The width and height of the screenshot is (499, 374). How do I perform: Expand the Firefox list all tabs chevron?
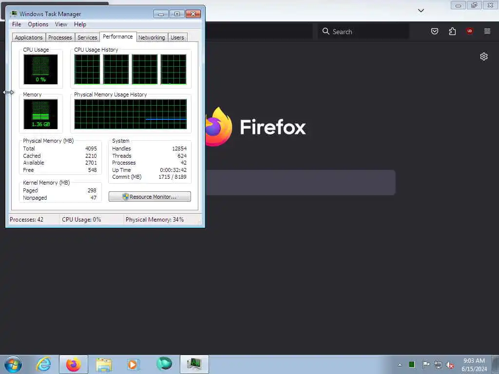click(x=421, y=11)
